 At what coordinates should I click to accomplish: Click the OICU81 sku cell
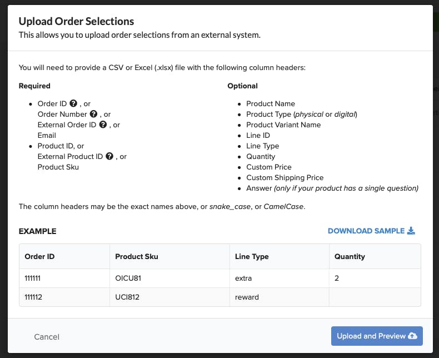[169, 278]
